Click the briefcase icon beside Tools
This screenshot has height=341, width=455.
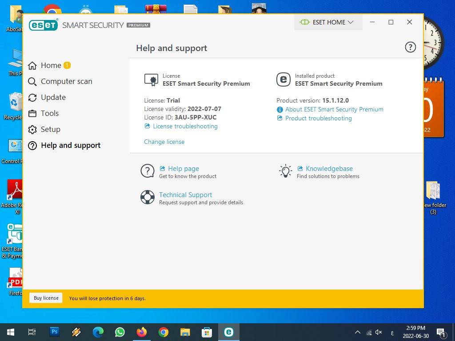pyautogui.click(x=32, y=113)
